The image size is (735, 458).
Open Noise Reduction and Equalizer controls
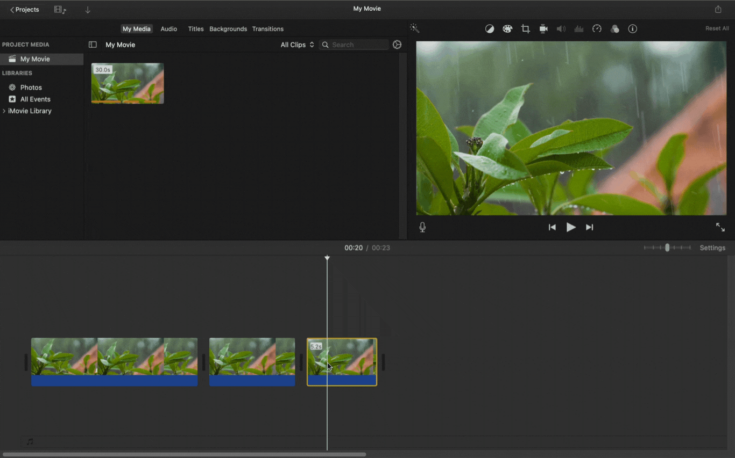pos(579,28)
